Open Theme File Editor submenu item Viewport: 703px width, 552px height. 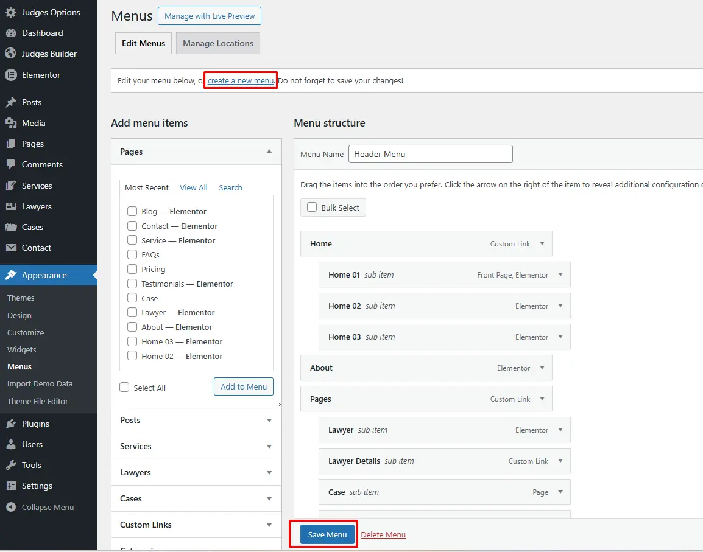coord(38,402)
